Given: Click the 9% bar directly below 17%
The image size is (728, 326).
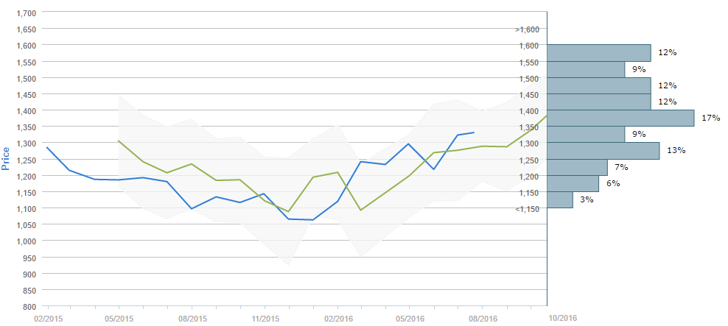Looking at the screenshot, I should [586, 134].
